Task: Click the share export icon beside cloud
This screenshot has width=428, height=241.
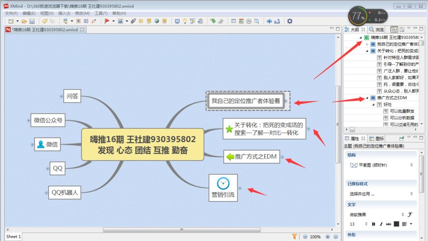Action: 277,21
